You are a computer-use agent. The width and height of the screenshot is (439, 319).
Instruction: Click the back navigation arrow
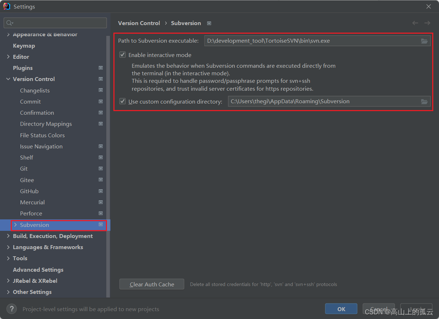pos(415,23)
